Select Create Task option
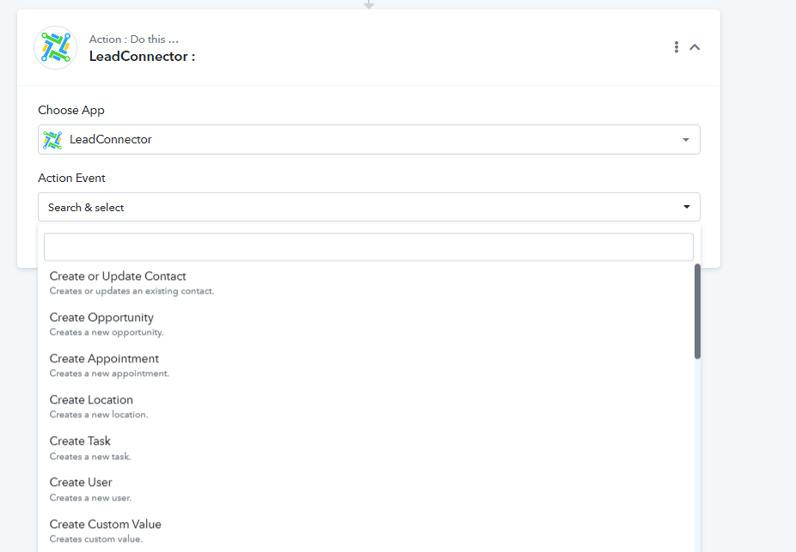The height and width of the screenshot is (552, 796). (365, 447)
